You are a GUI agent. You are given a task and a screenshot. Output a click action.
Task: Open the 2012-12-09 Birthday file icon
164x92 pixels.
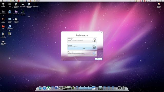16,5
